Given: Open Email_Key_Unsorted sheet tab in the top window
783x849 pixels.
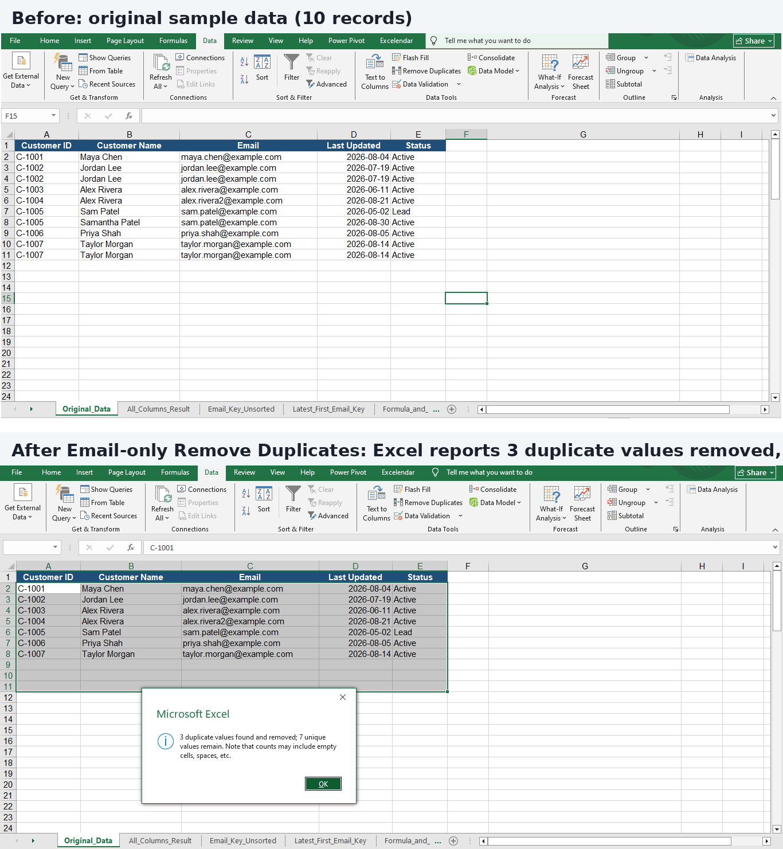Looking at the screenshot, I should 241,409.
